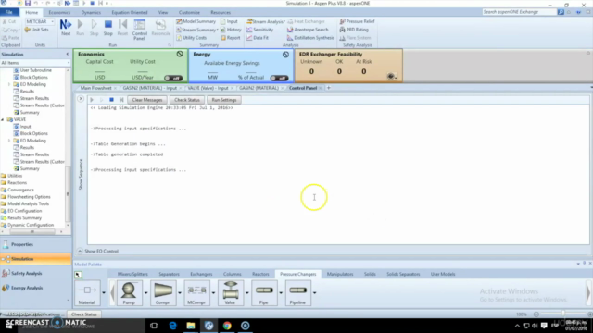Select the Compr block in Model Palette
The height and width of the screenshot is (333, 593).
(x=163, y=293)
